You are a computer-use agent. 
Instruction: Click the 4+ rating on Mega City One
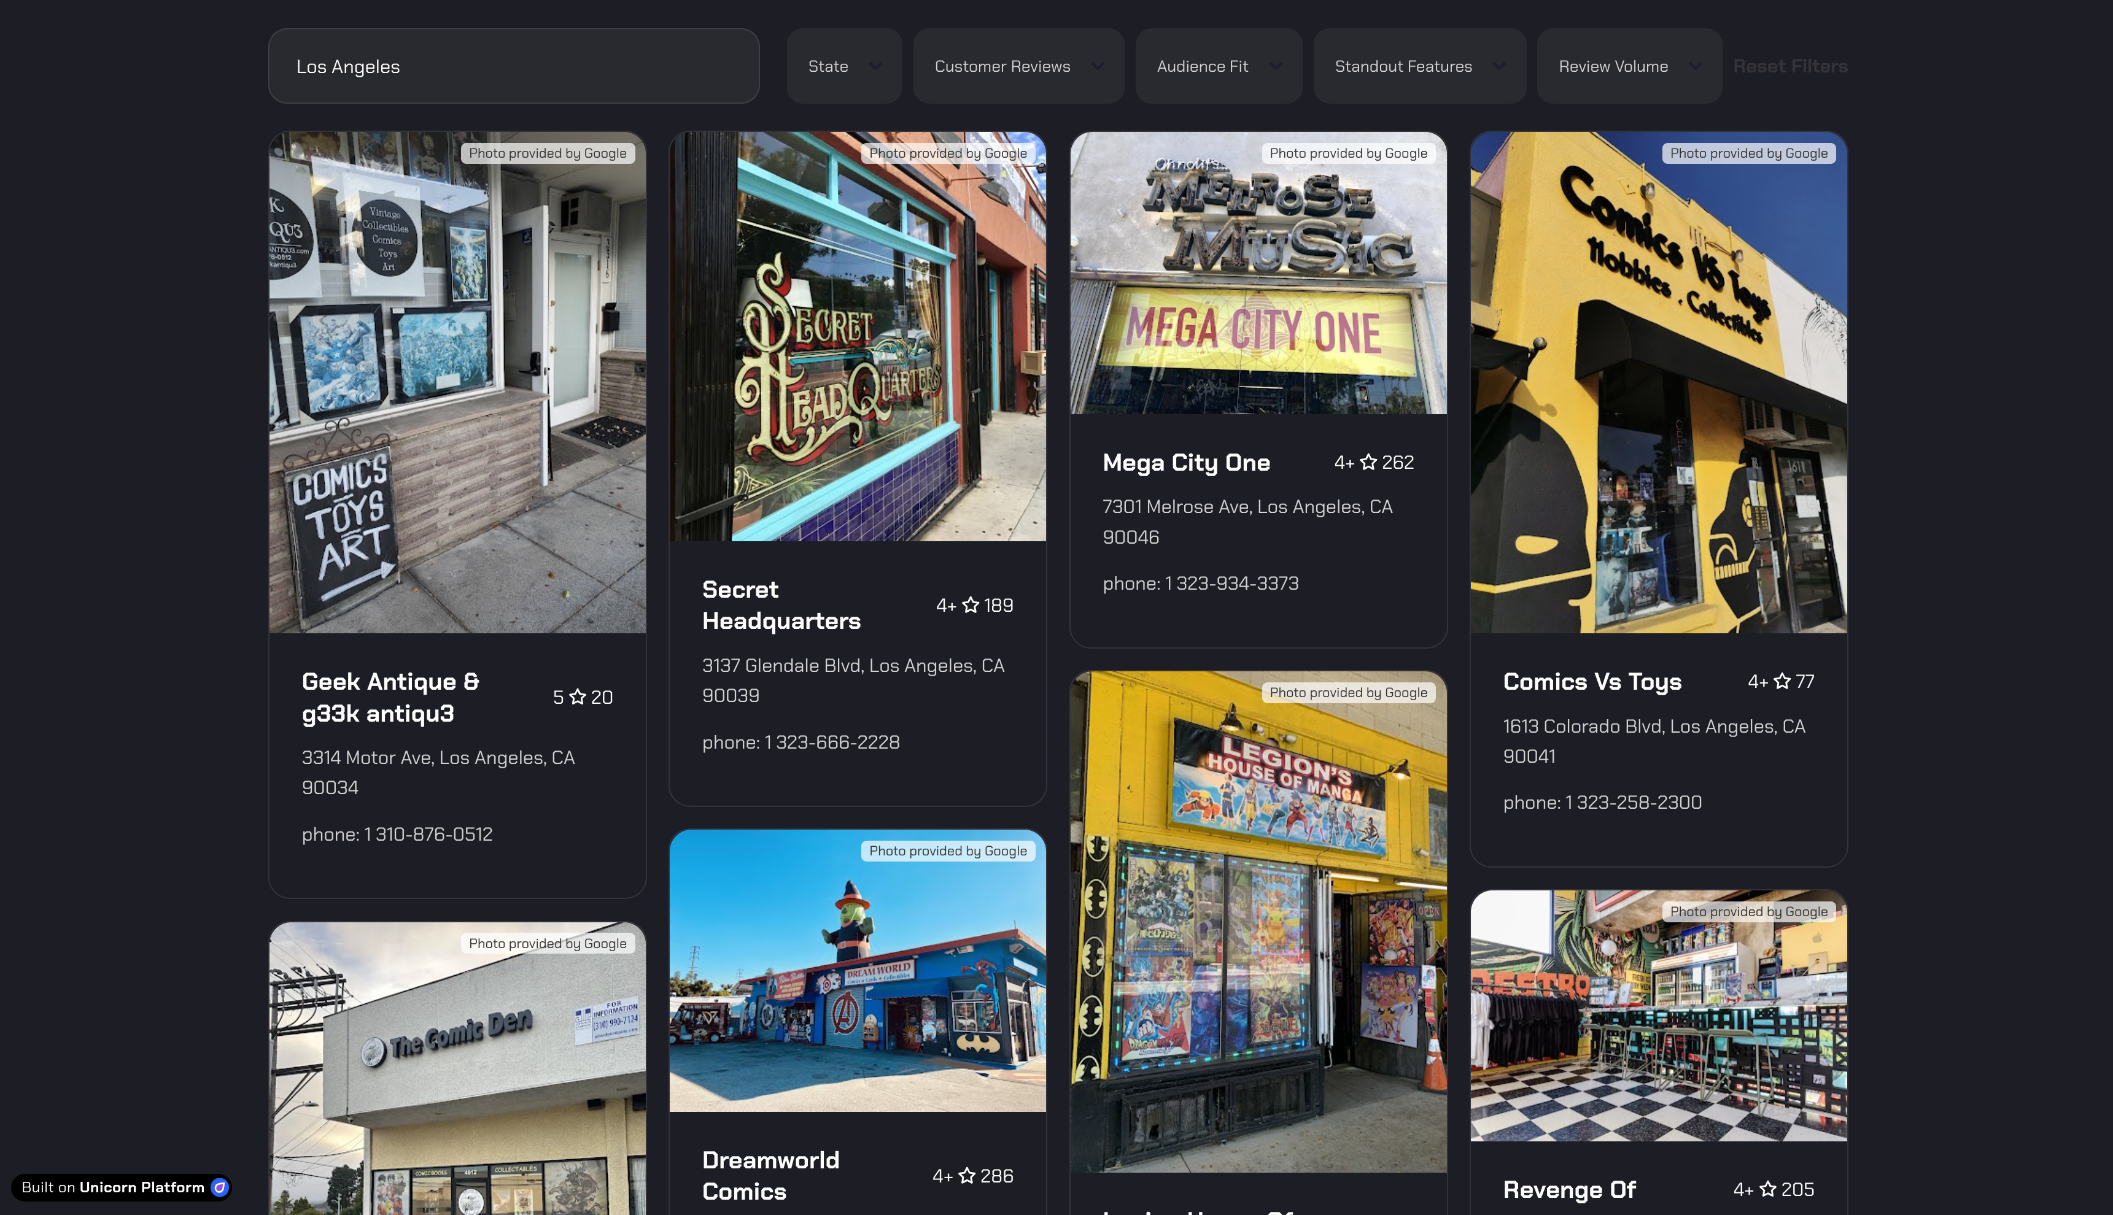pyautogui.click(x=1343, y=462)
